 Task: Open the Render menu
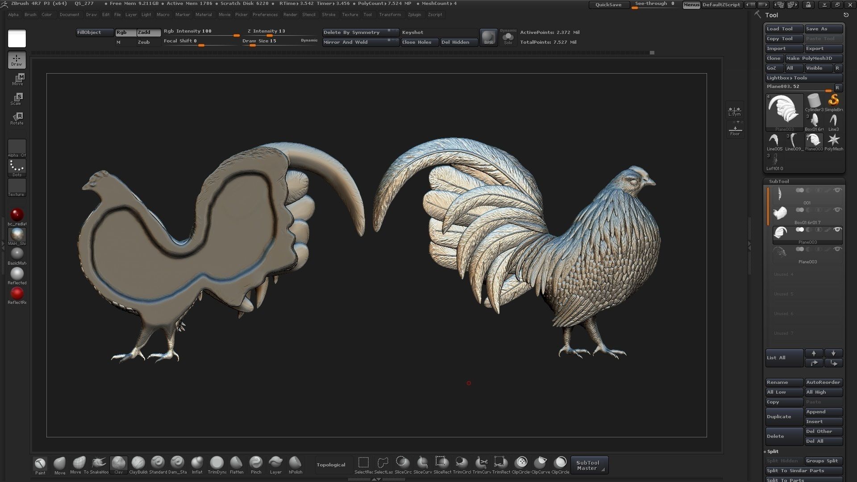tap(290, 15)
